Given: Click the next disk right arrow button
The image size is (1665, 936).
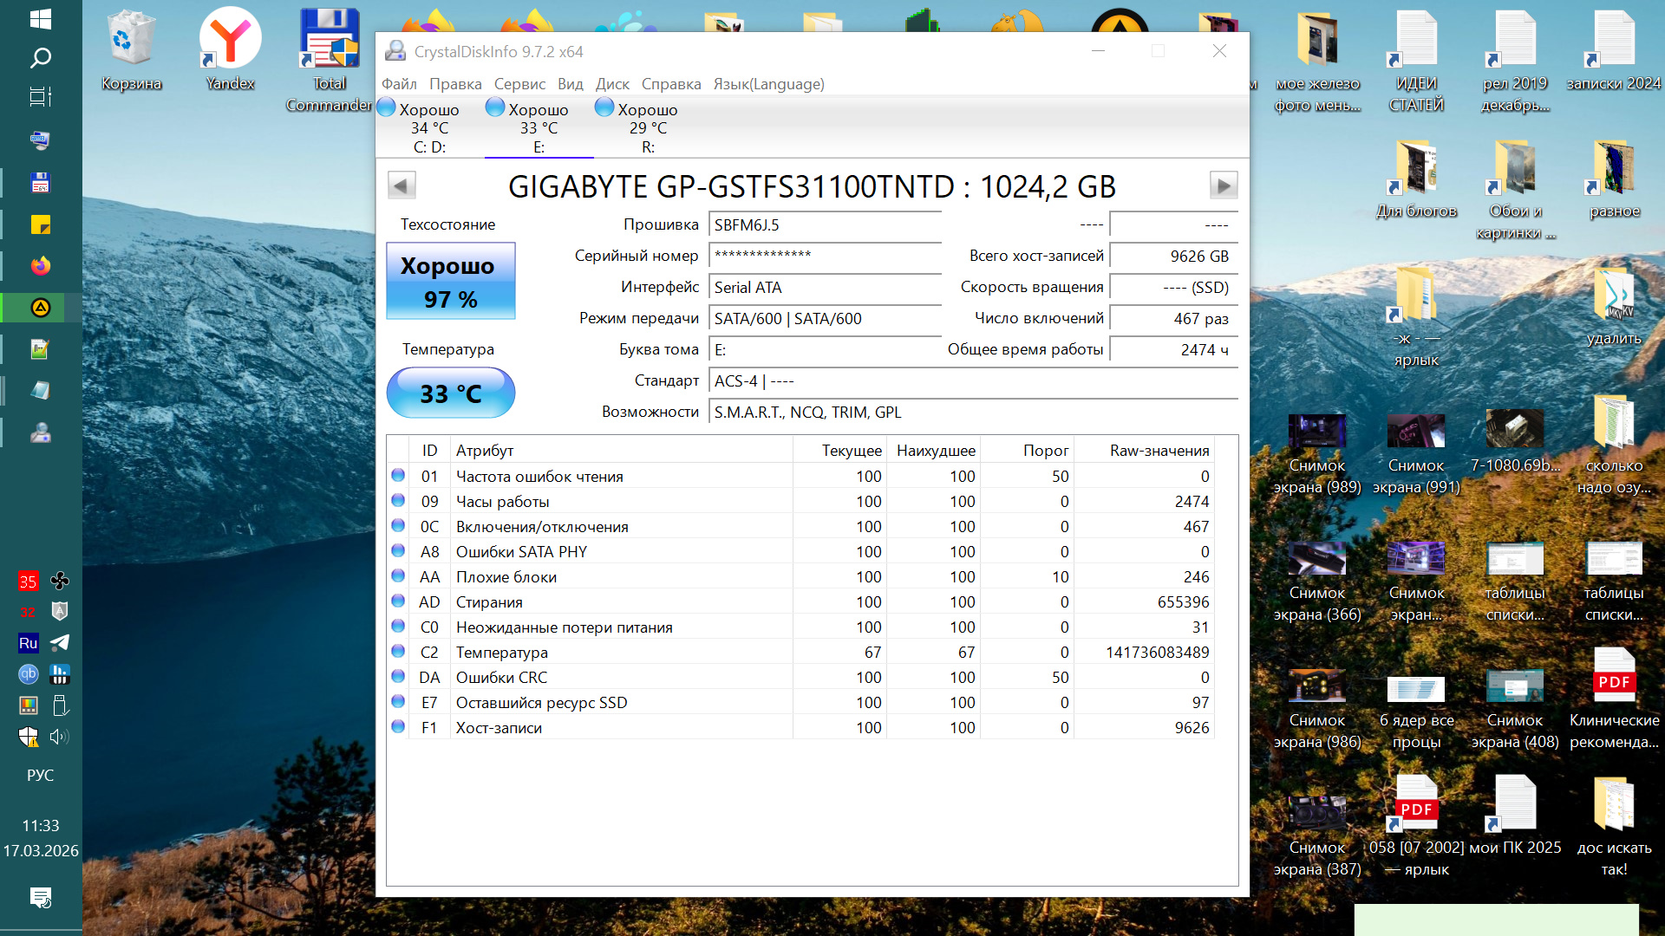Looking at the screenshot, I should point(1223,185).
